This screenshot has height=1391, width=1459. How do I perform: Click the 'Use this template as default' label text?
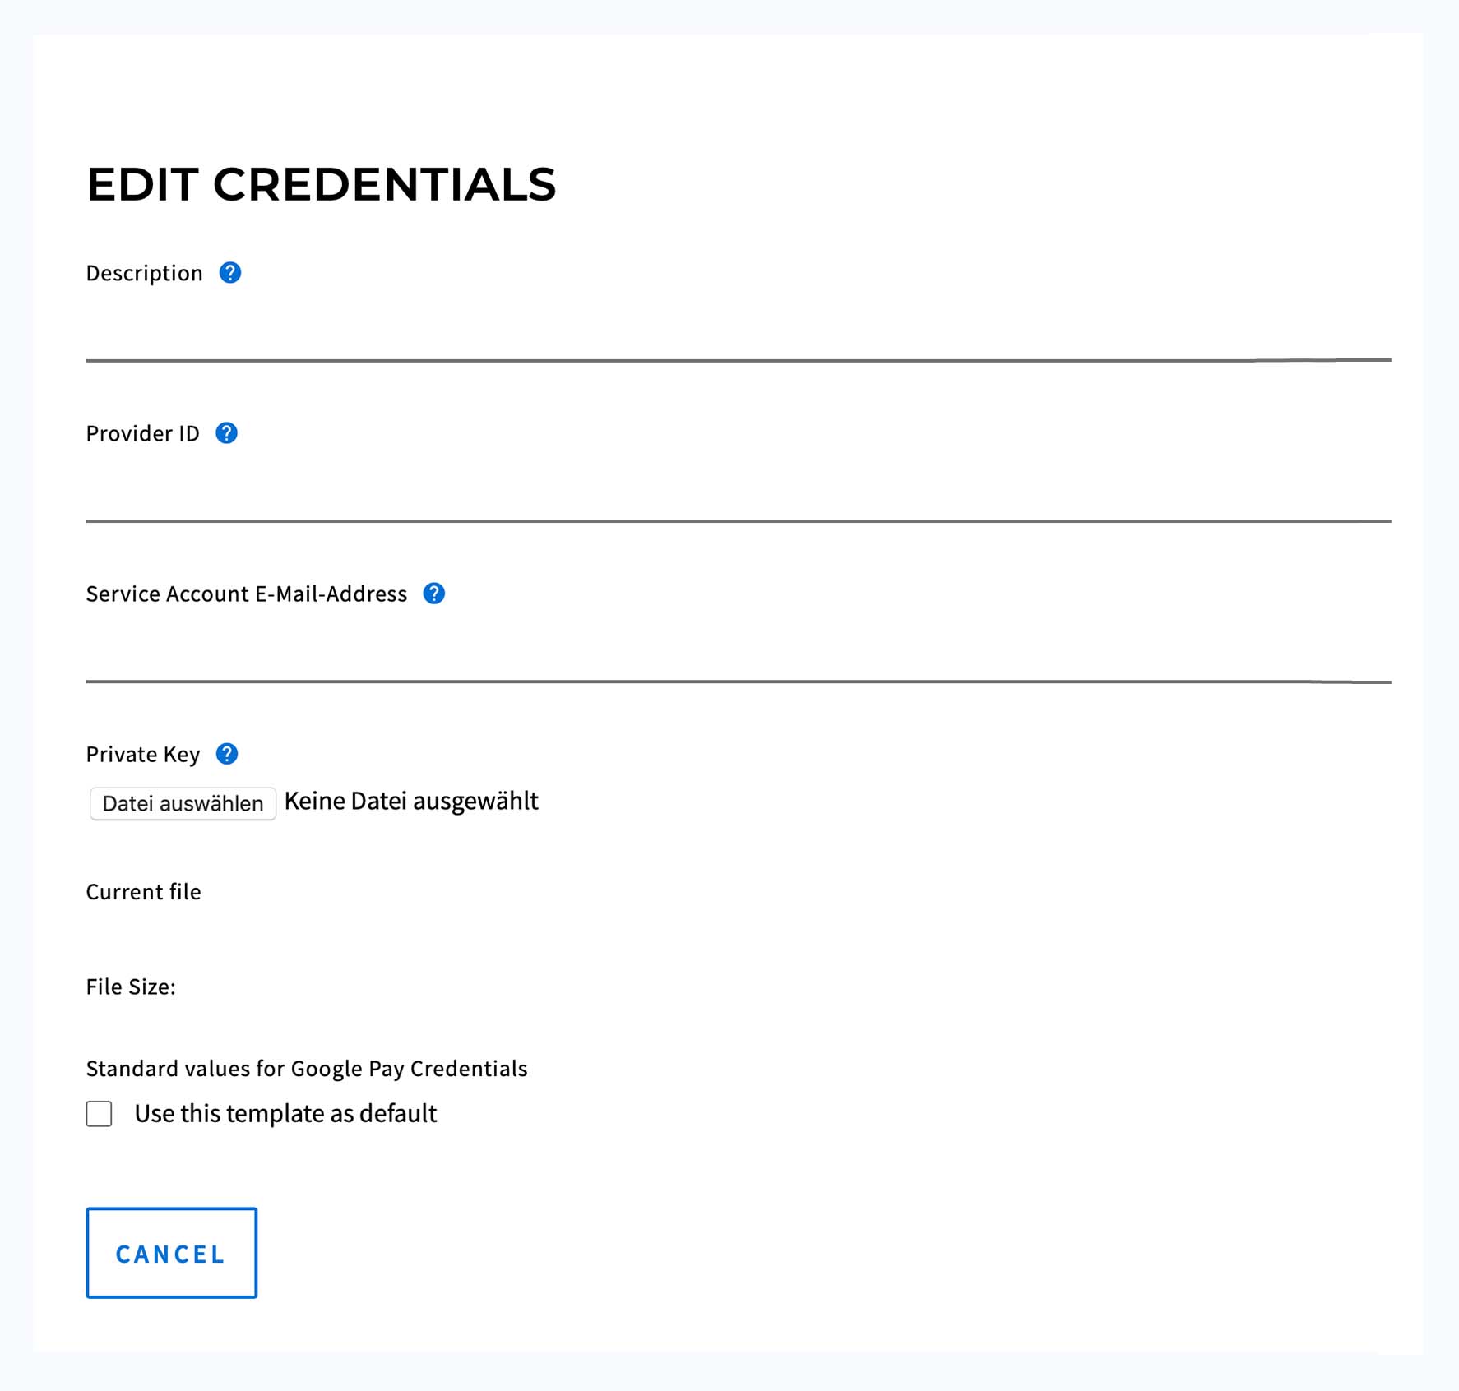click(x=285, y=1114)
